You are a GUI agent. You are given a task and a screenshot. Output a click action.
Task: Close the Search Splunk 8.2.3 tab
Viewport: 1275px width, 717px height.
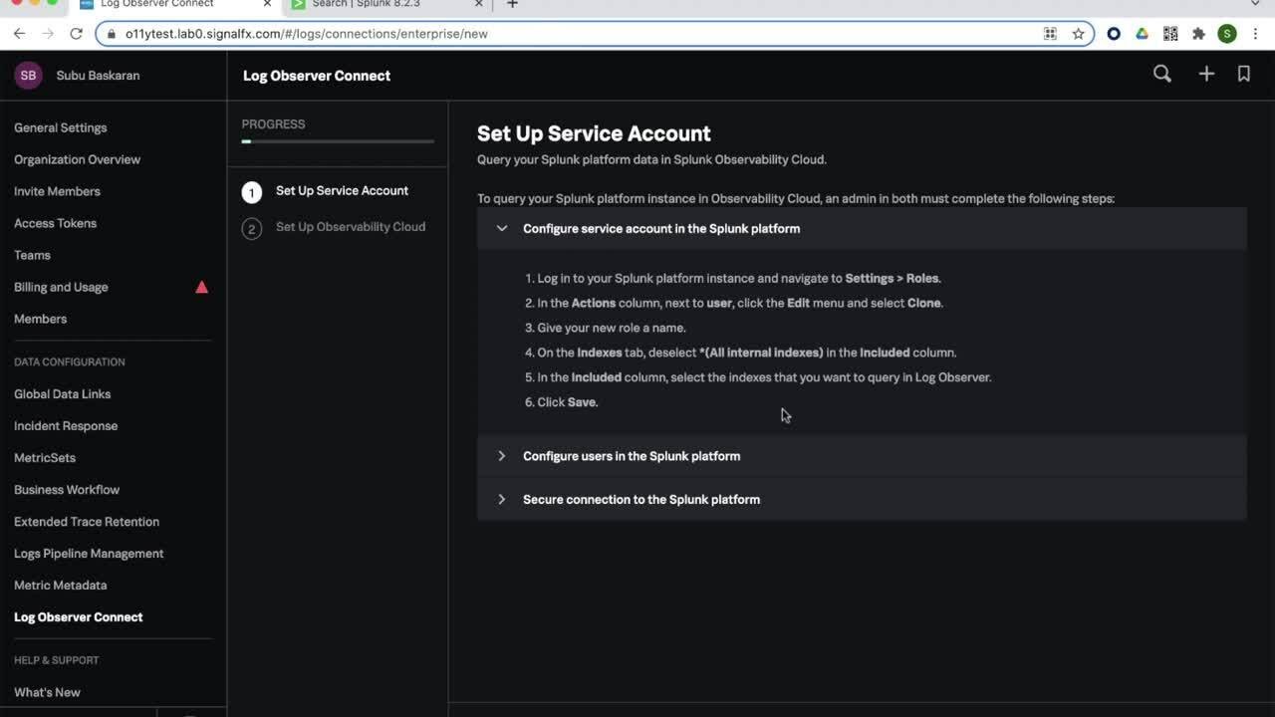479,5
